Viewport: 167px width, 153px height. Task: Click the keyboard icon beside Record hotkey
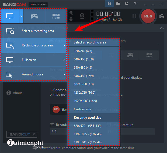[52, 125]
